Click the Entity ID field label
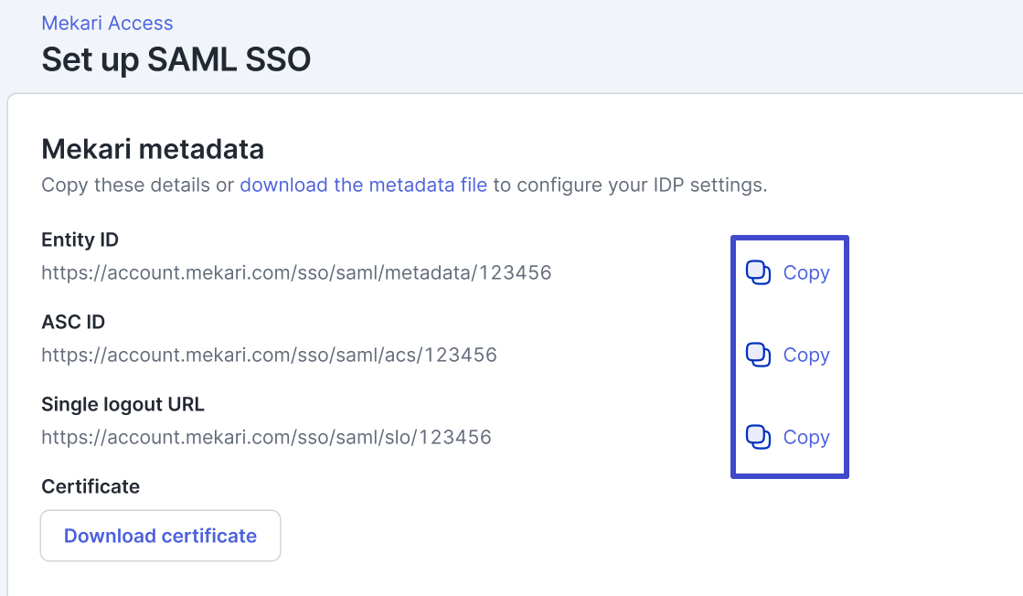 click(80, 239)
